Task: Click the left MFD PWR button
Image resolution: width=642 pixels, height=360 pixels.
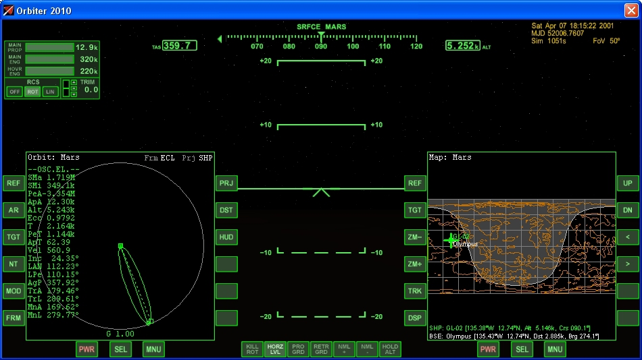Action: [87, 349]
